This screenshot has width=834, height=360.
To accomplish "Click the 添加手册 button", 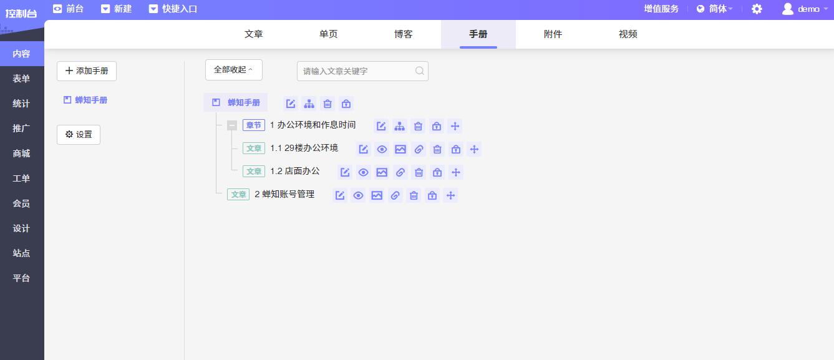I will point(87,71).
